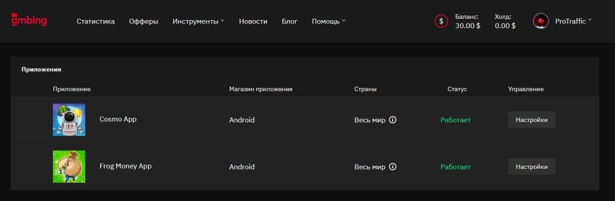Click the Холд 0.00 $ amount

point(505,26)
